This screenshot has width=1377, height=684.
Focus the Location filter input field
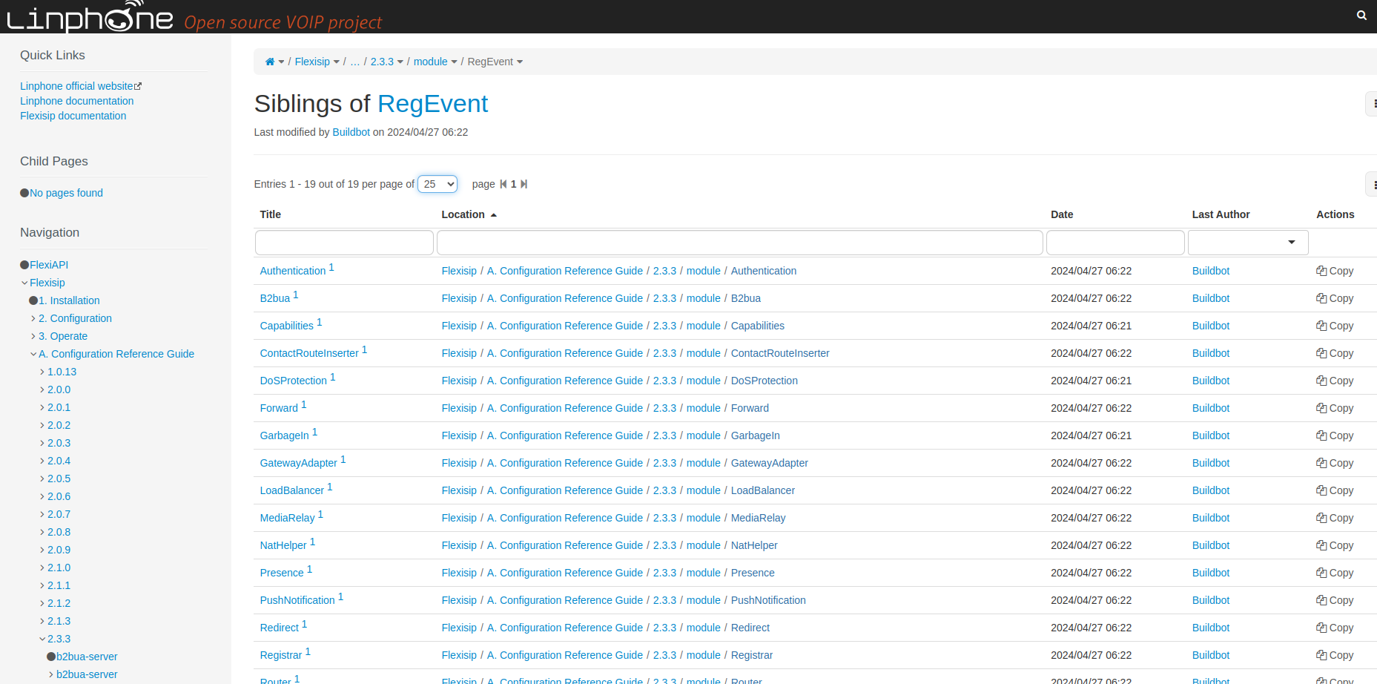[739, 243]
